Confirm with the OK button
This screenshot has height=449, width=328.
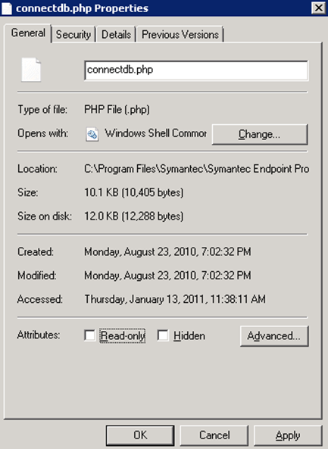(140, 435)
